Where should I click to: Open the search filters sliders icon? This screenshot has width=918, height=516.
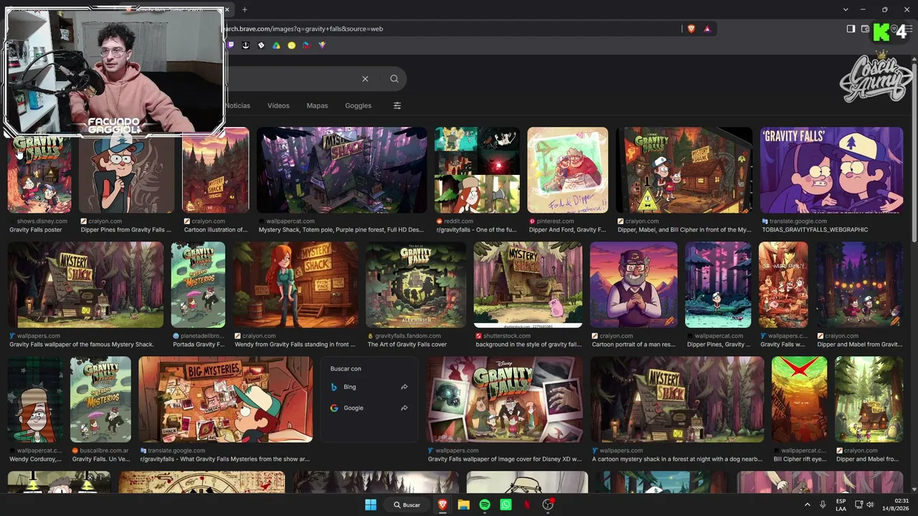click(397, 105)
